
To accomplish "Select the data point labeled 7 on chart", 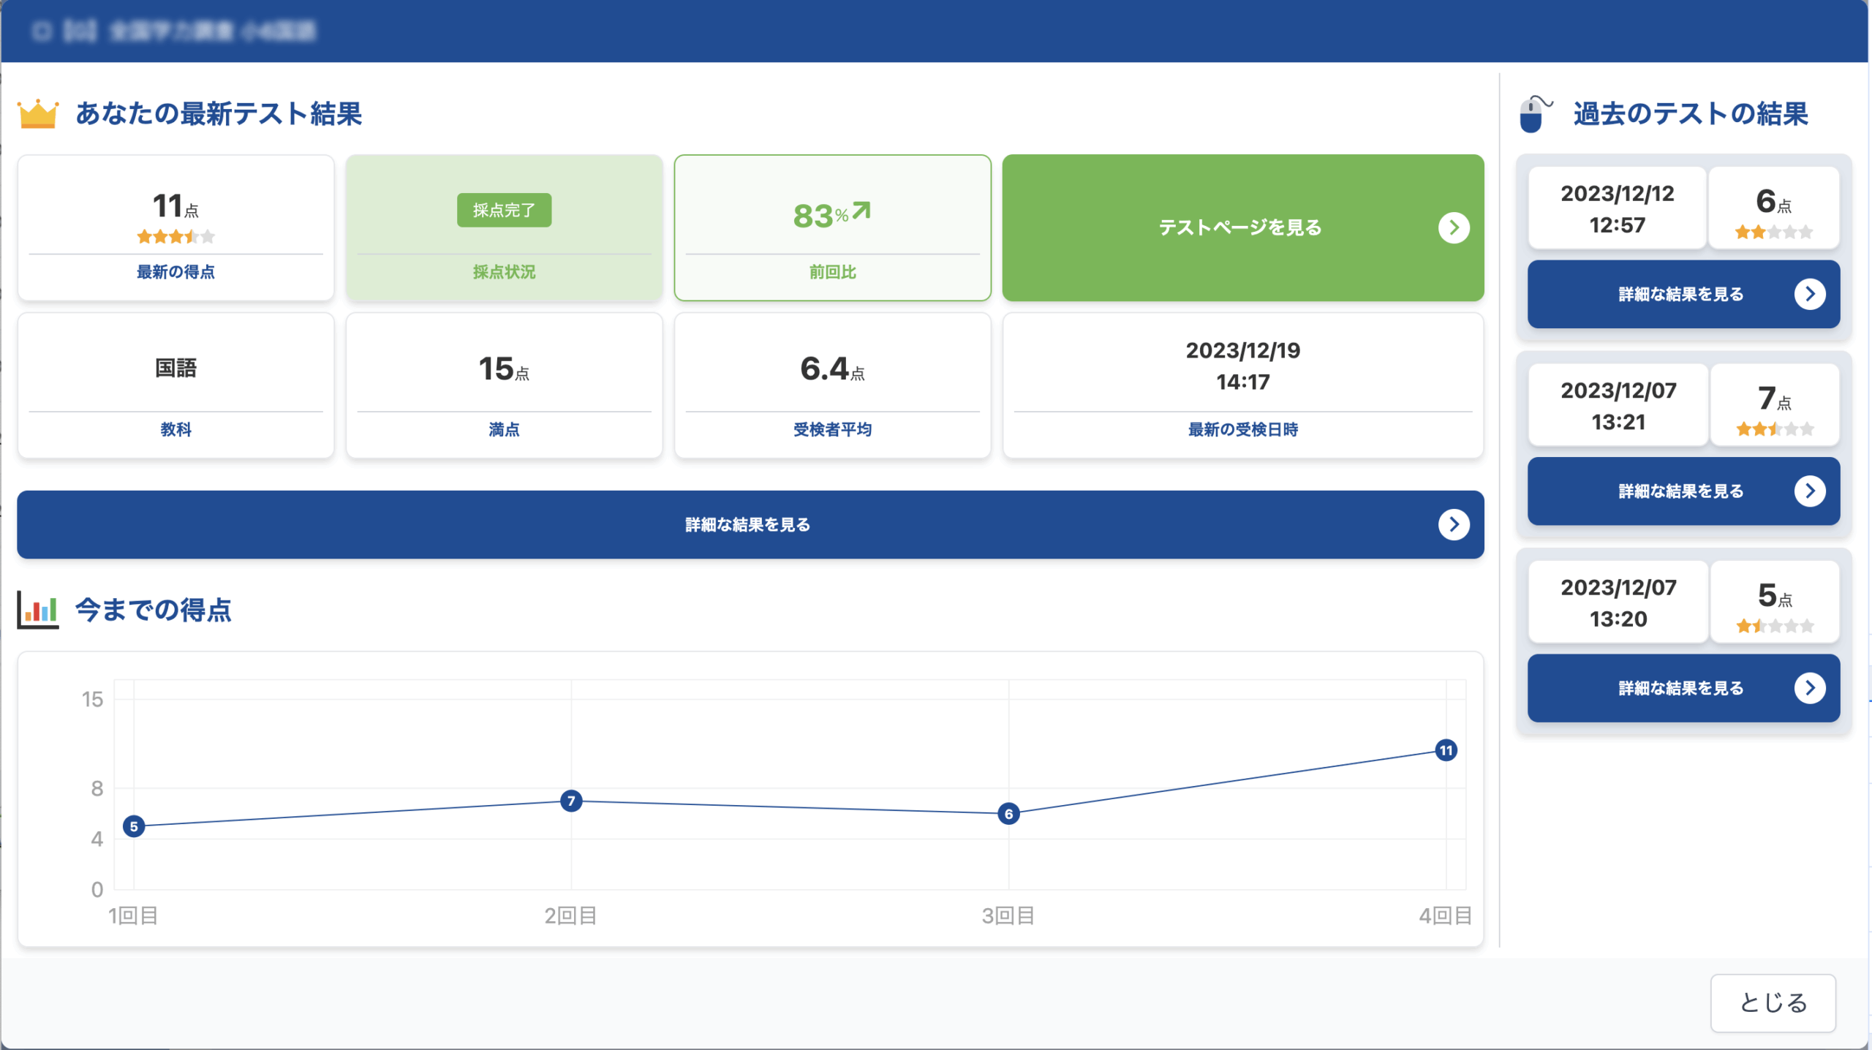I will [x=571, y=801].
